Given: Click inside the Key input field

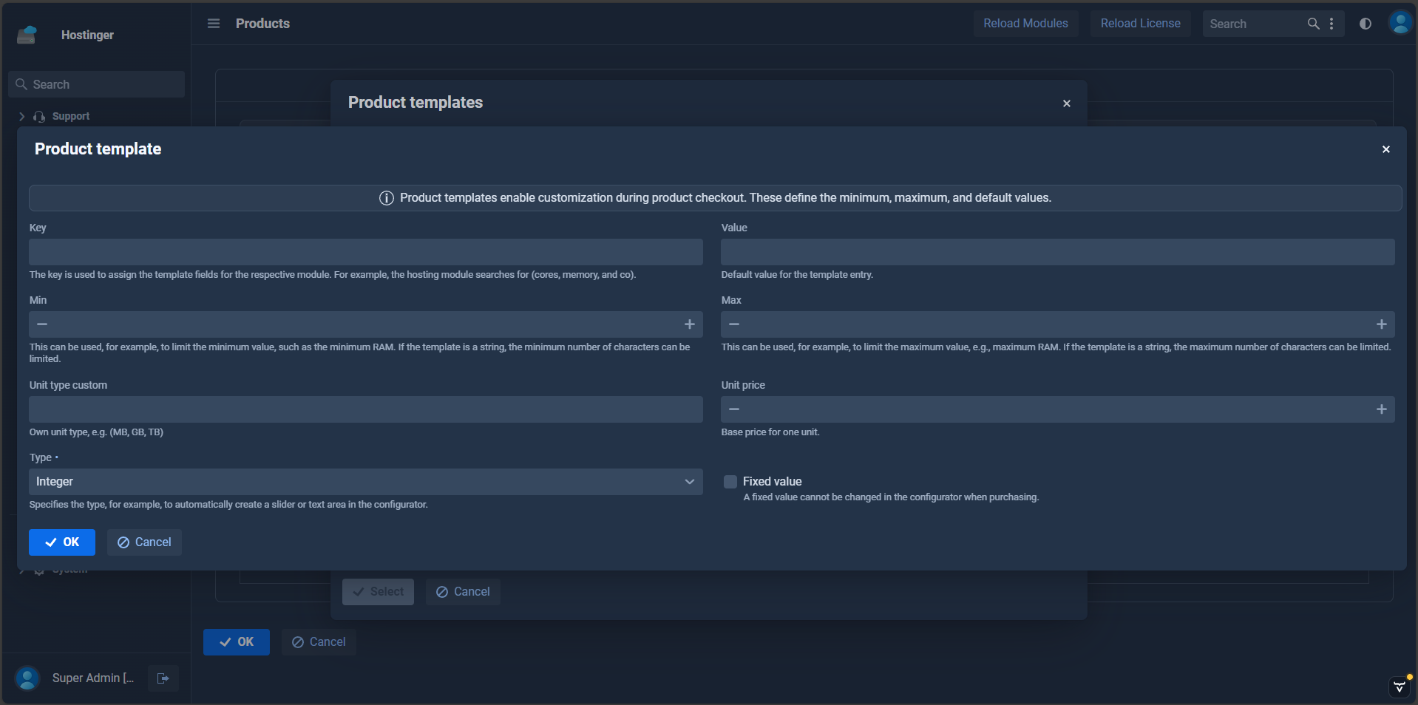Looking at the screenshot, I should pyautogui.click(x=365, y=252).
